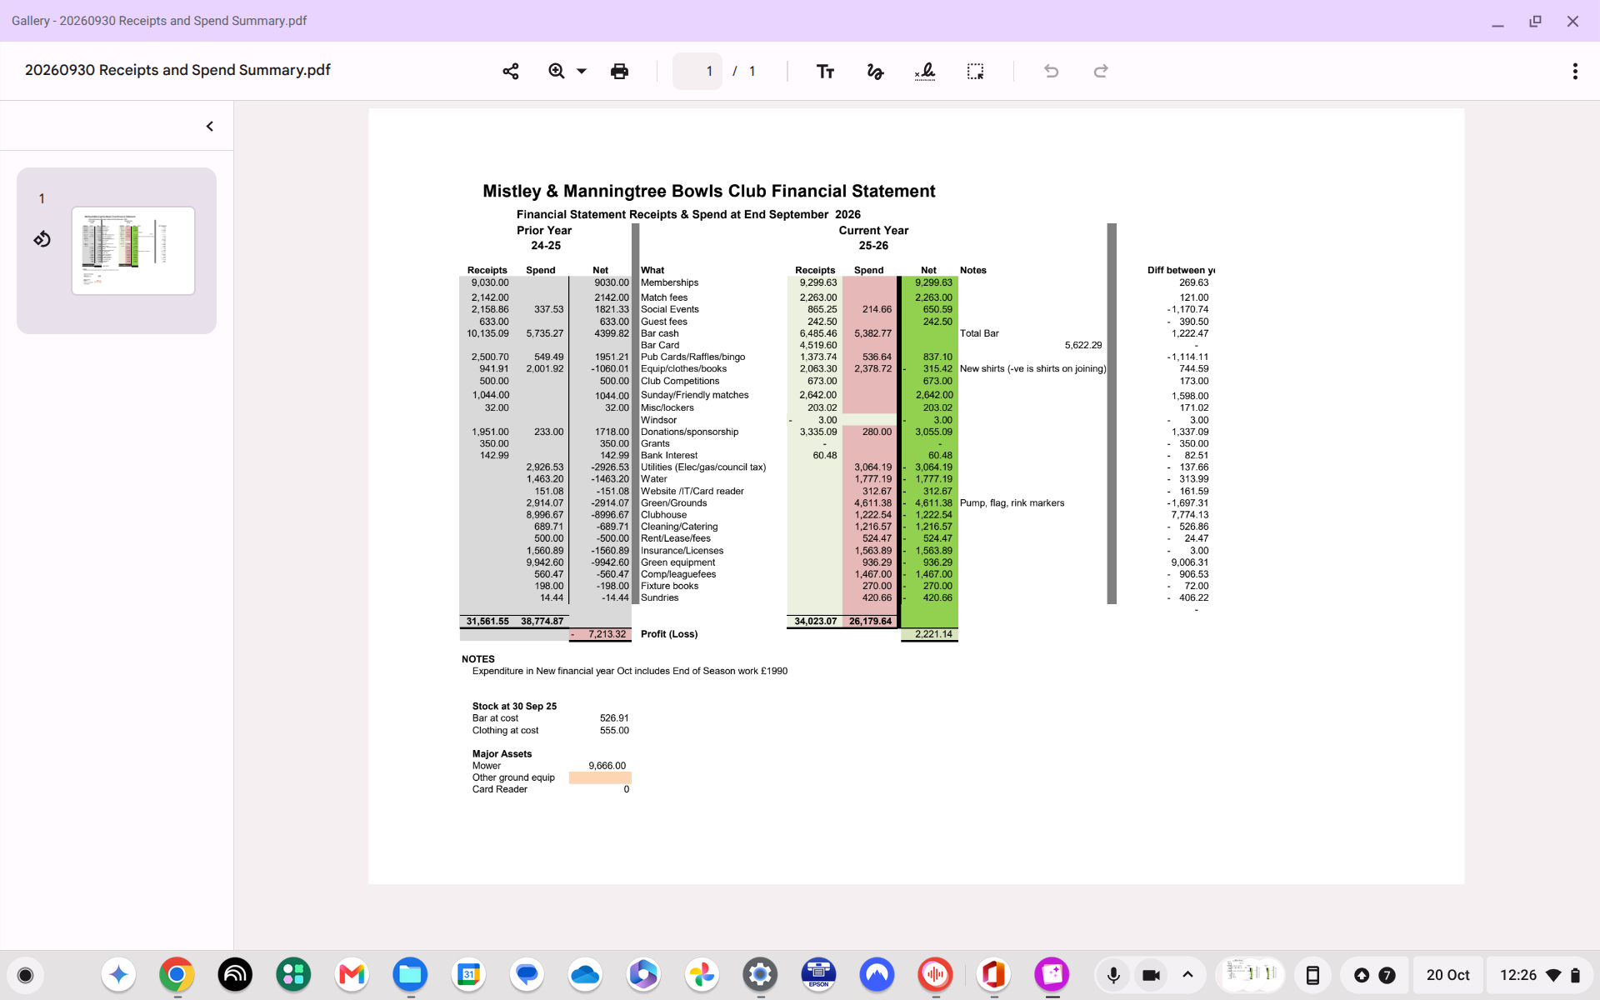Image resolution: width=1600 pixels, height=1000 pixels.
Task: Undo the last edit
Action: (1052, 71)
